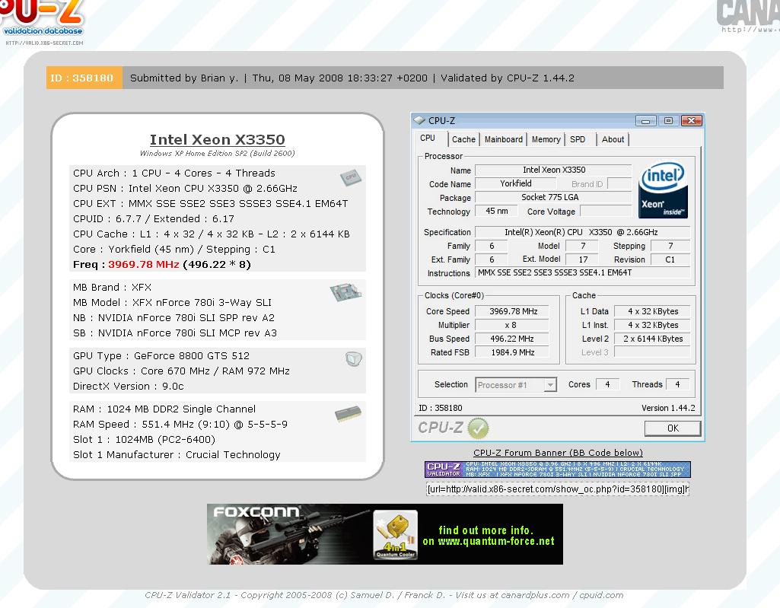Click the NB NVIDIA nForce 780i SPP line
This screenshot has width=780, height=608.
point(174,318)
